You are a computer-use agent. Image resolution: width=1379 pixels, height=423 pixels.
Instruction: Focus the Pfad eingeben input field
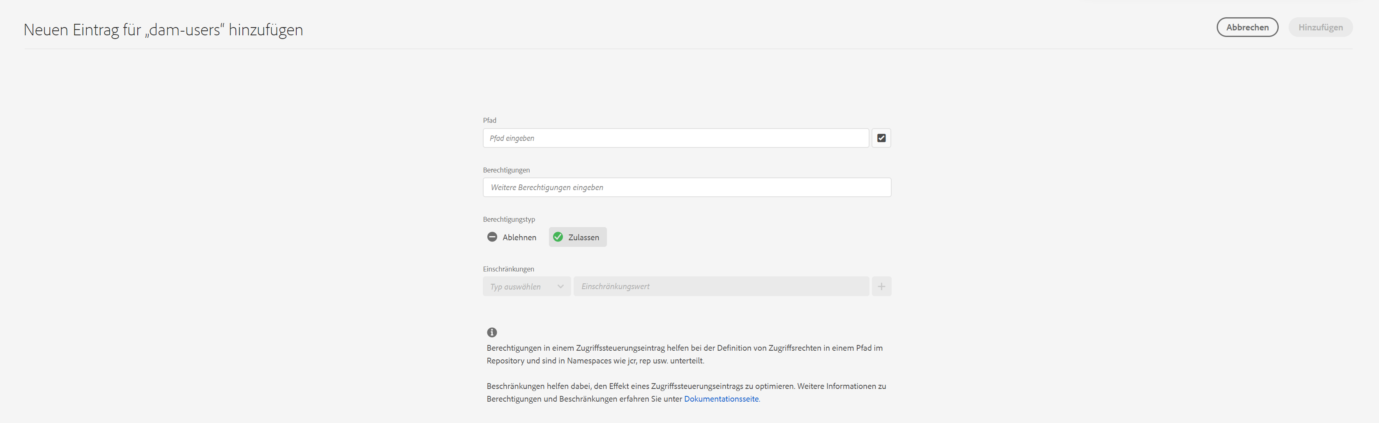676,138
